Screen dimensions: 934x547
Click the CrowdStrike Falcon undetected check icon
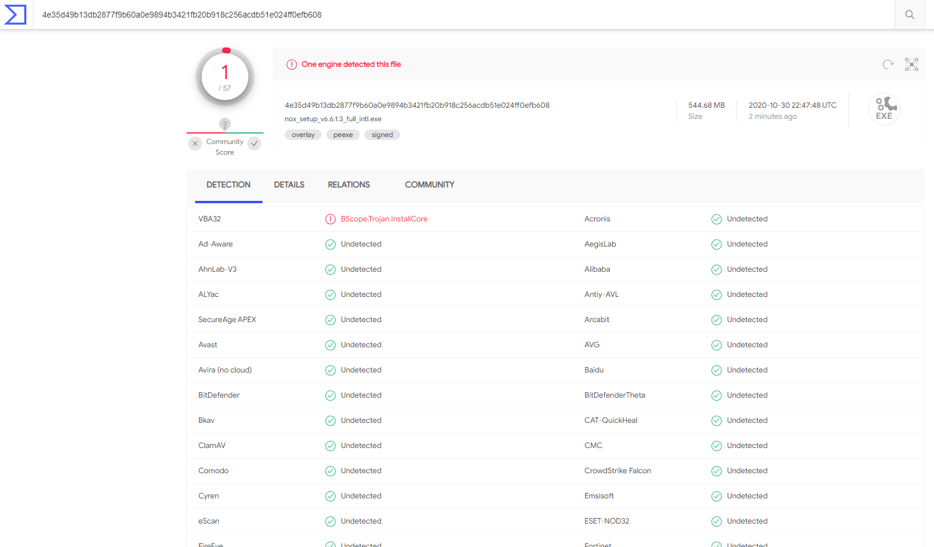pyautogui.click(x=717, y=471)
